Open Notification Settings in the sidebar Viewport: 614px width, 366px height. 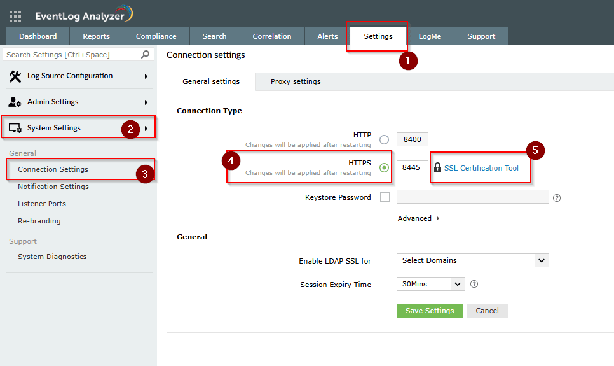coord(53,187)
